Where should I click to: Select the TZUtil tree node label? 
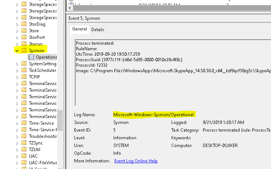[34, 150]
